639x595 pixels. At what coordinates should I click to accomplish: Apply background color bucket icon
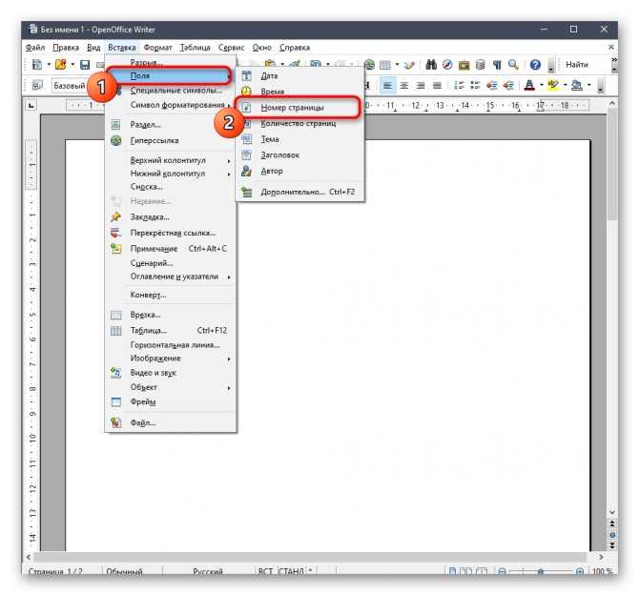tap(577, 85)
